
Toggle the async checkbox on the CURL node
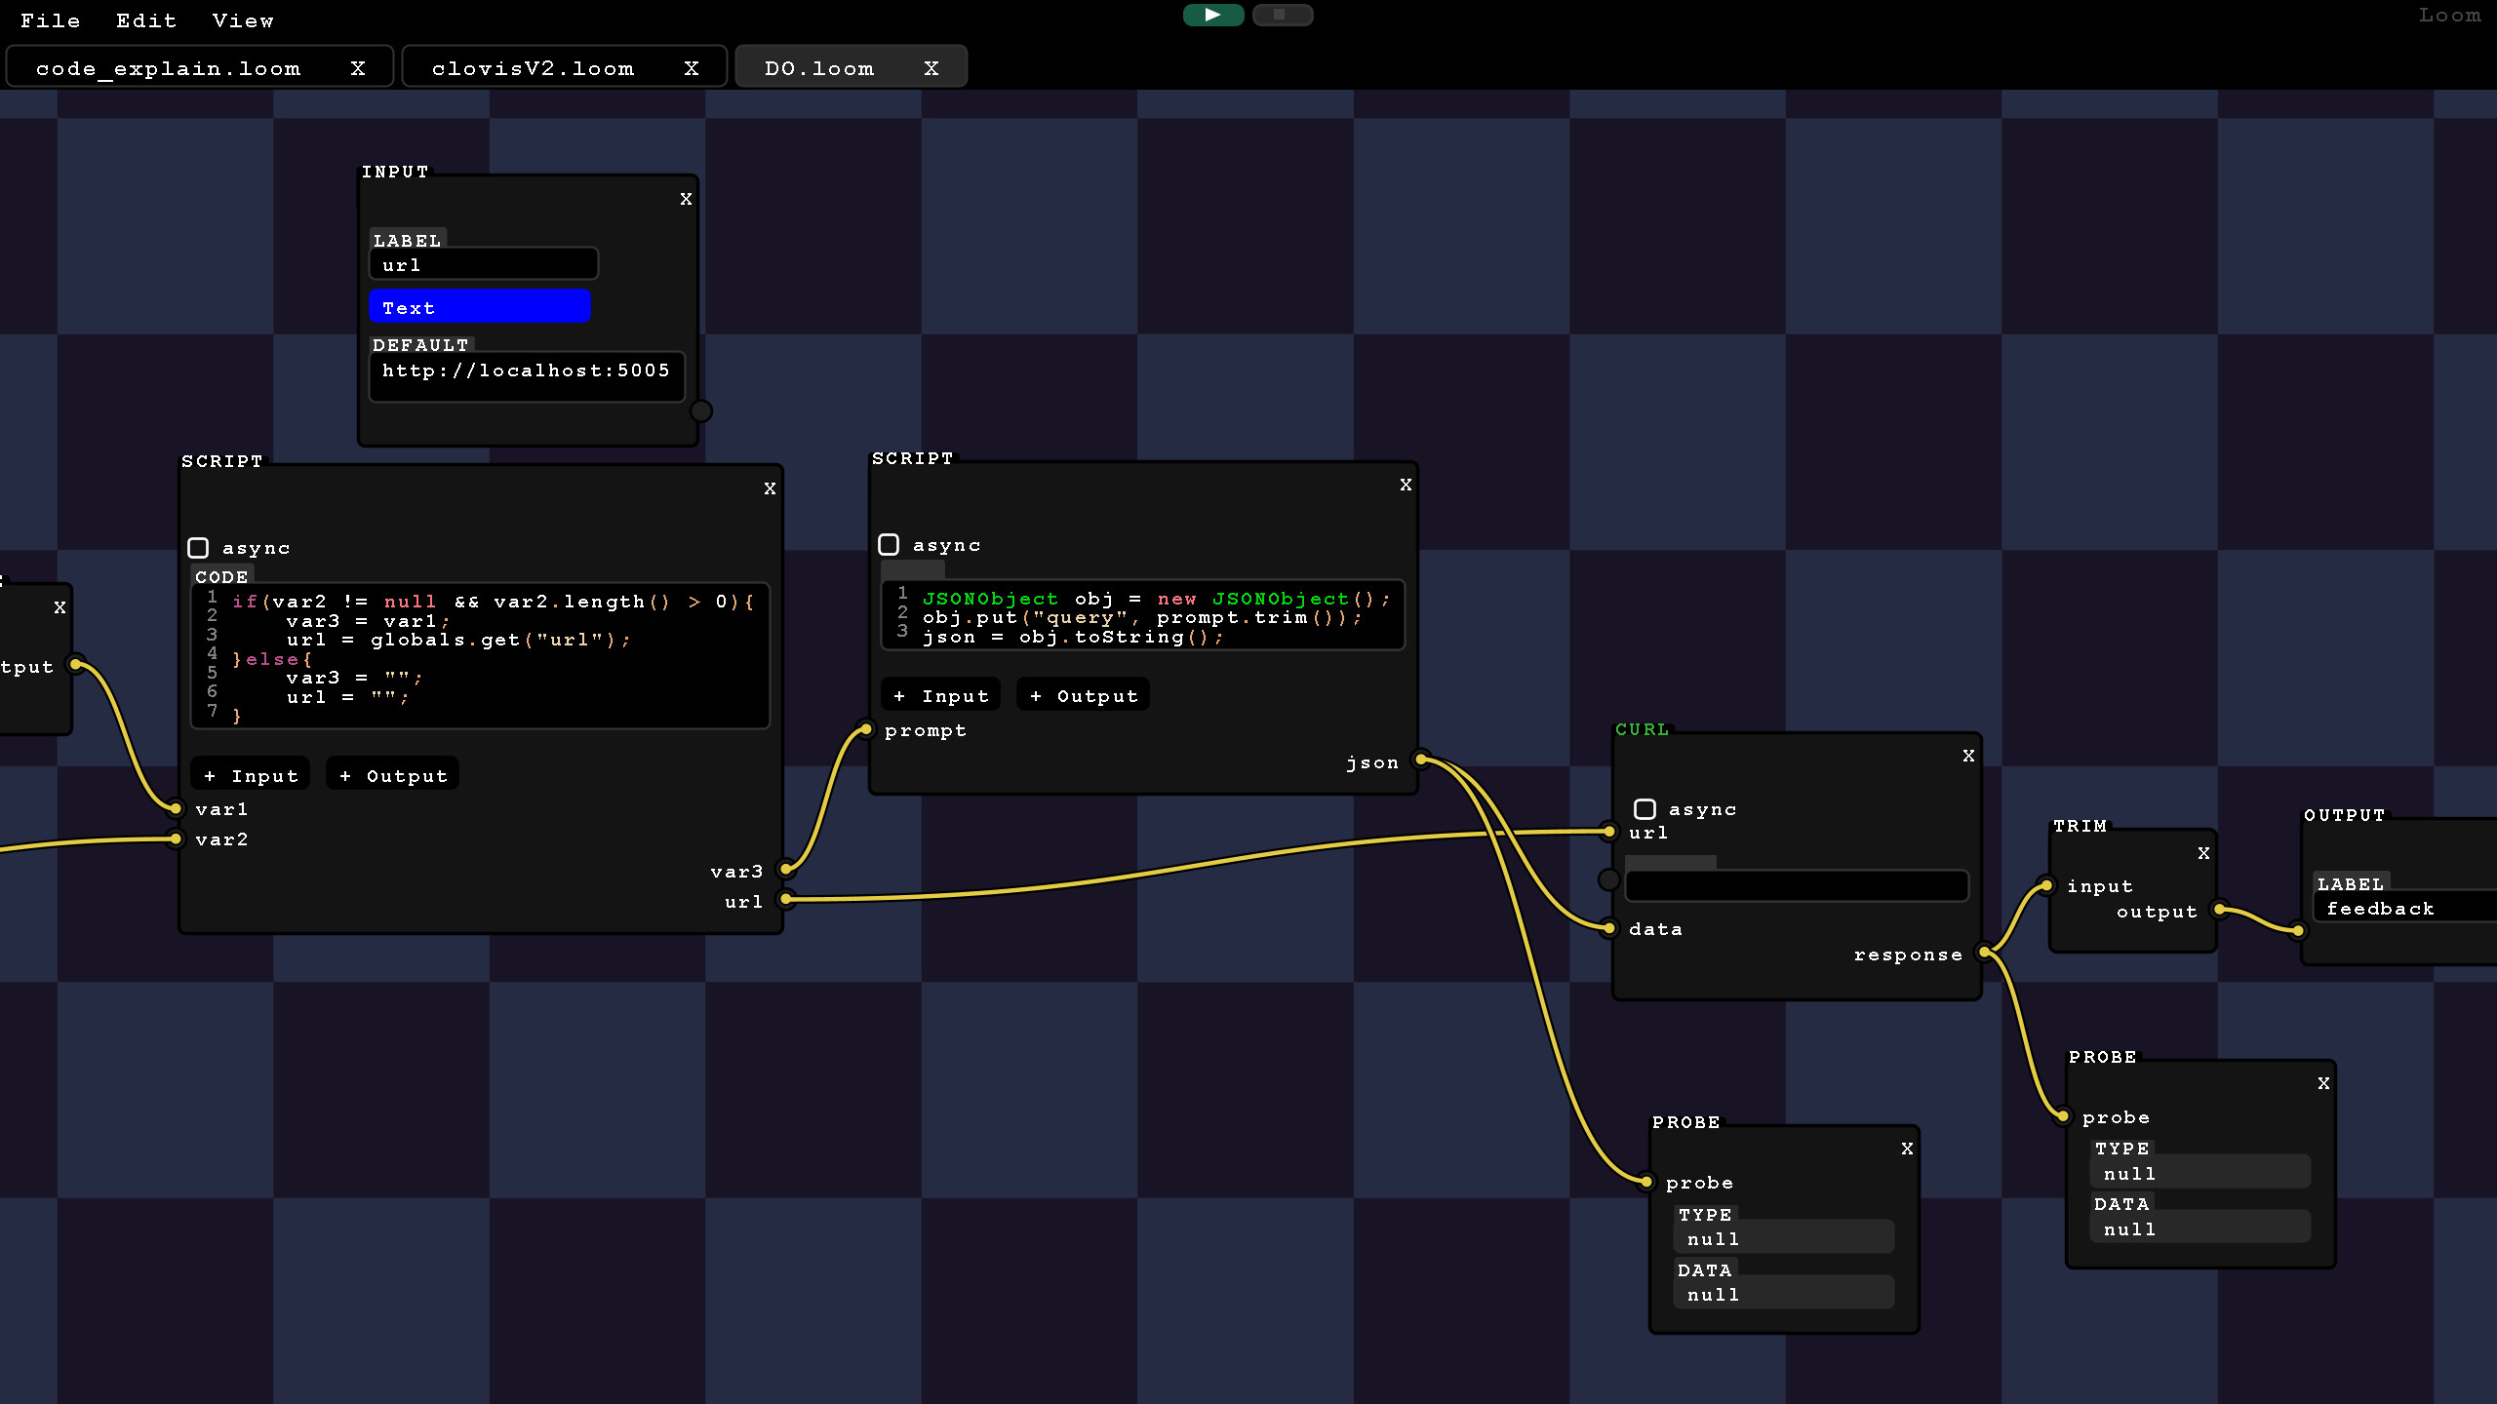click(x=1645, y=808)
